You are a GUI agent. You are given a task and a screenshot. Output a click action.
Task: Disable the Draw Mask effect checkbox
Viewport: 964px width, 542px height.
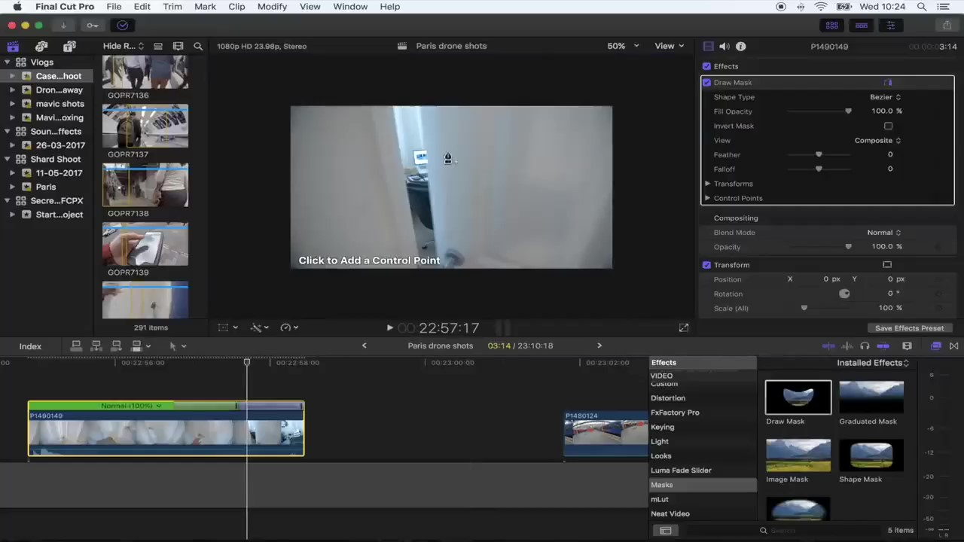[706, 83]
